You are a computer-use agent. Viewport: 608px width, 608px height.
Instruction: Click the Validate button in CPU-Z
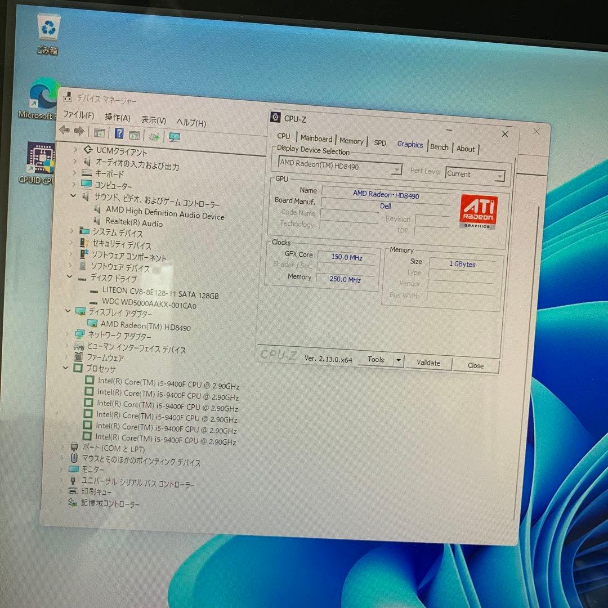point(428,363)
